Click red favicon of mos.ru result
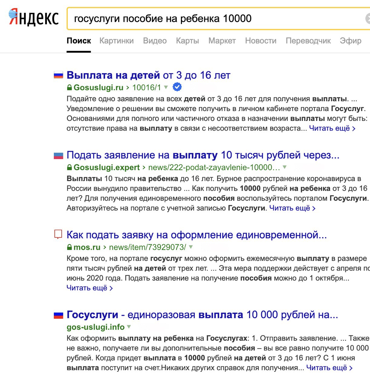 click(58, 235)
